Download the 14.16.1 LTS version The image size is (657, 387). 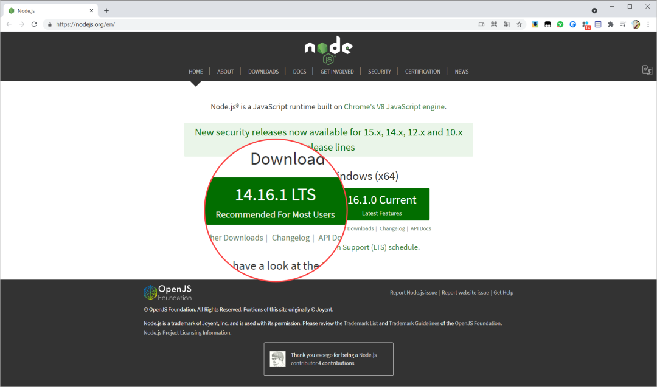tap(276, 201)
